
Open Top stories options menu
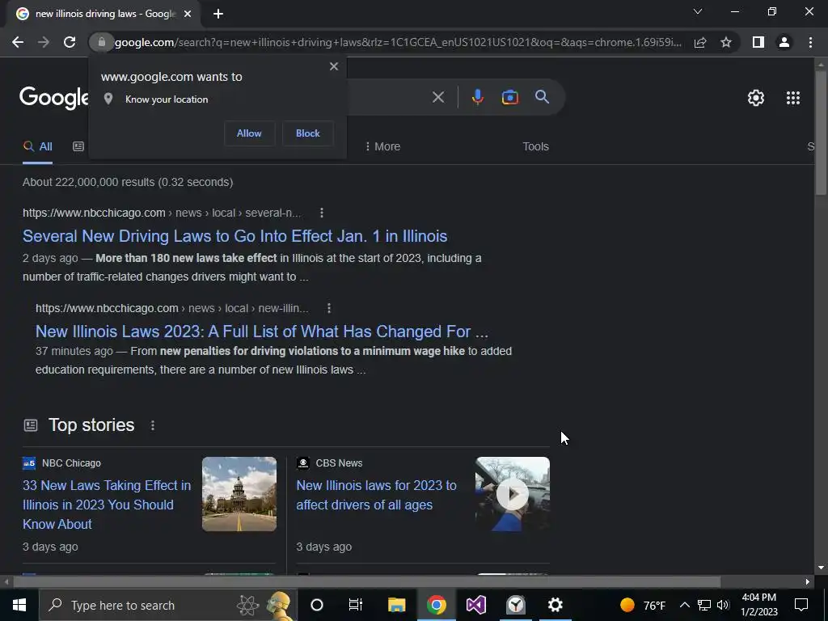153,425
